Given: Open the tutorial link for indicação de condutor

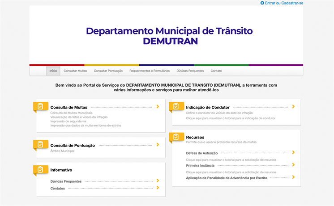Looking at the screenshot, I should tap(231, 118).
